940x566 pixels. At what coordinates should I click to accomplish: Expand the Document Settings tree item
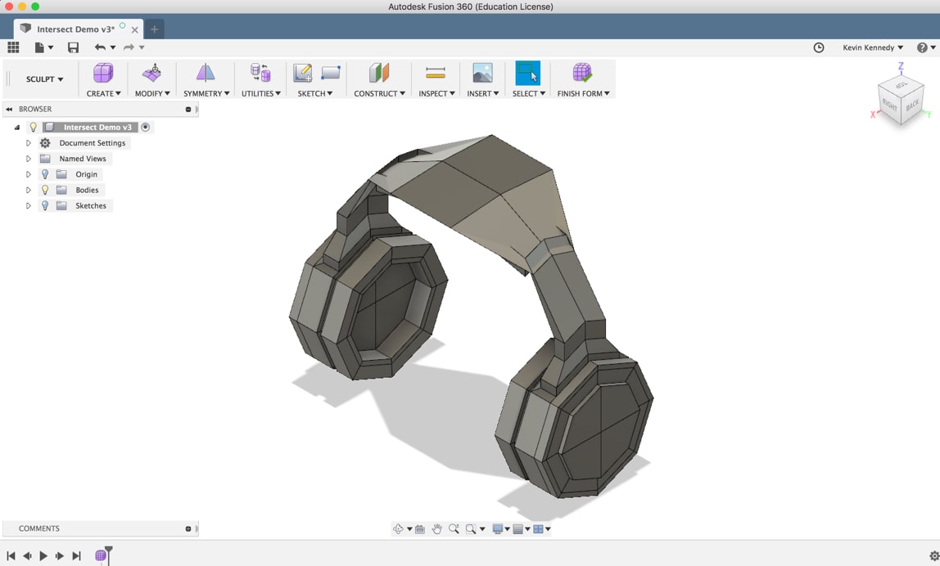[28, 142]
